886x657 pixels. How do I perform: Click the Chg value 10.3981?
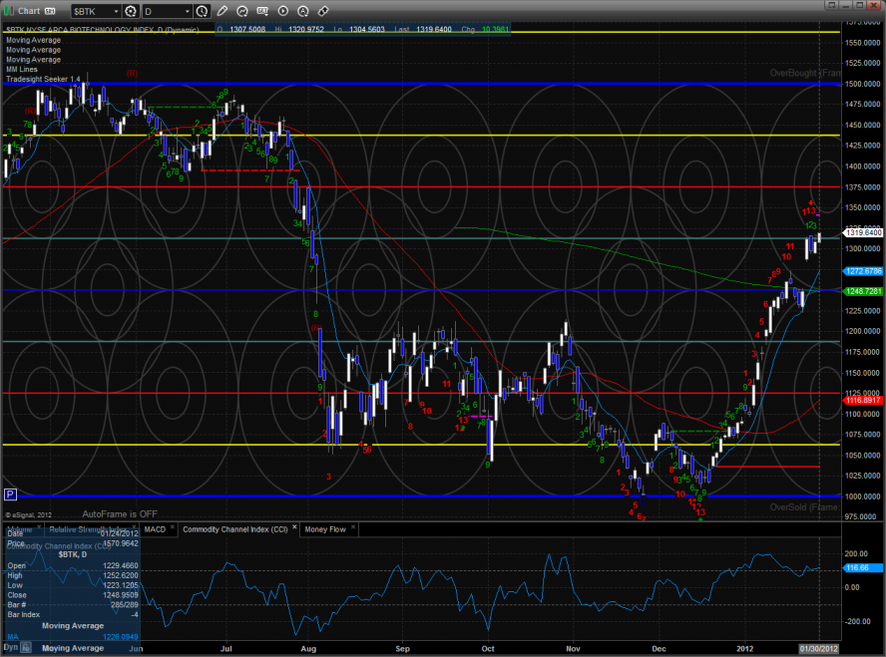[495, 29]
